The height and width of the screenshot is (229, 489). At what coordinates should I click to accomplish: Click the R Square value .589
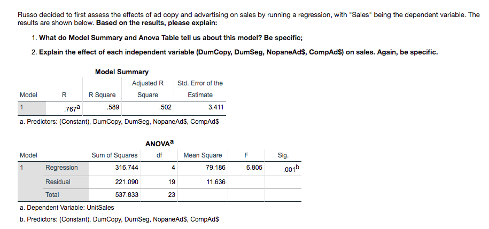[x=113, y=107]
